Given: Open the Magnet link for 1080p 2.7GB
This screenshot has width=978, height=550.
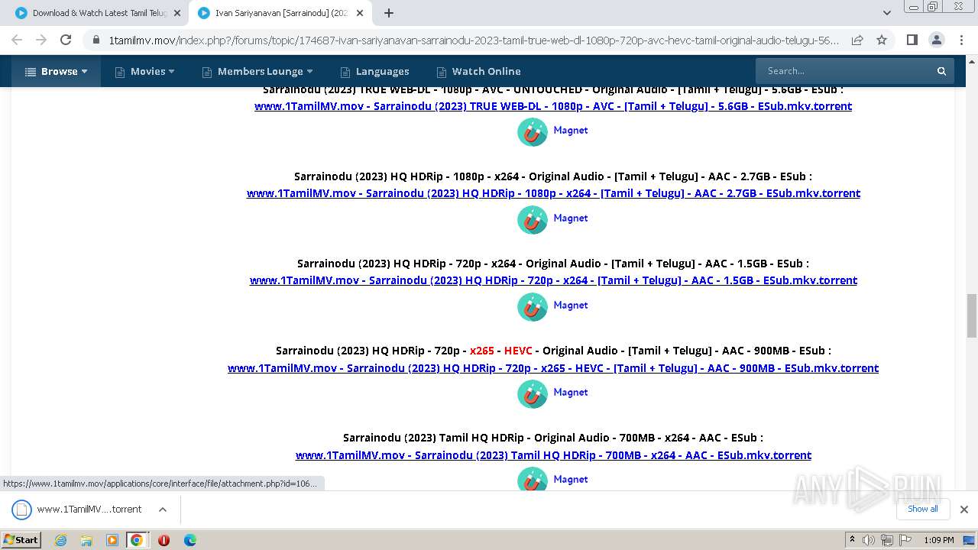Looking at the screenshot, I should (x=570, y=218).
